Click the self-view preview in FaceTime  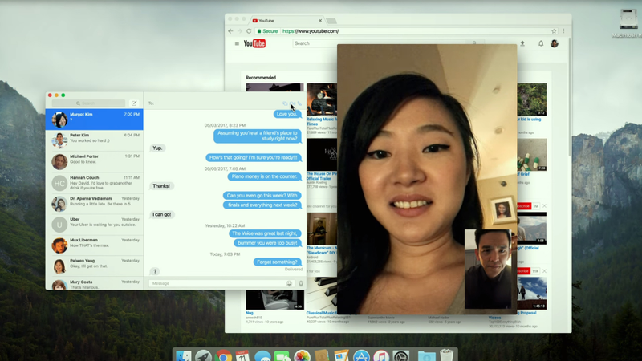(x=488, y=269)
